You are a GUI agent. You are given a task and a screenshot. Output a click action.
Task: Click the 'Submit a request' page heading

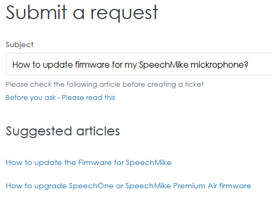pyautogui.click(x=82, y=13)
